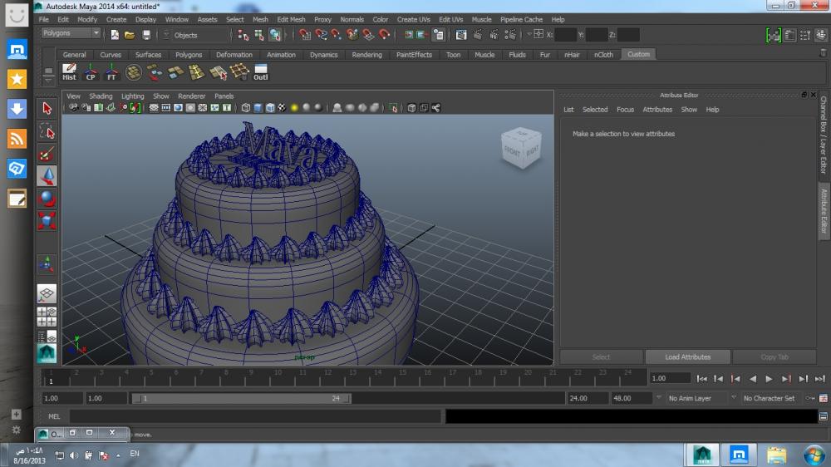Toggle select by object type mode
The height and width of the screenshot is (467, 831).
259,35
